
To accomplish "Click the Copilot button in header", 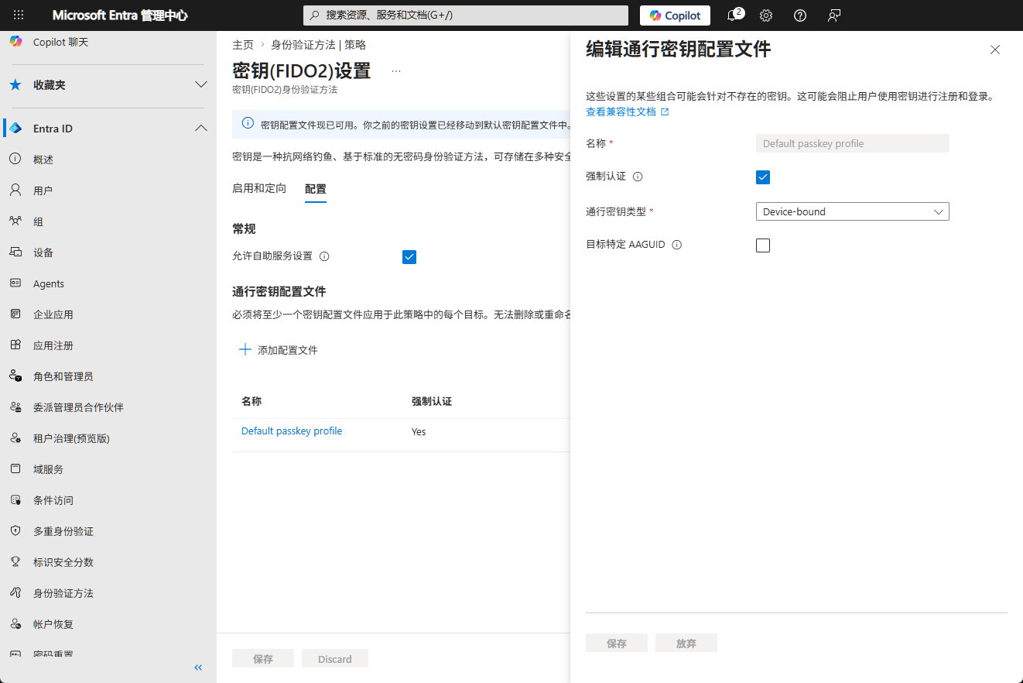I will point(675,15).
